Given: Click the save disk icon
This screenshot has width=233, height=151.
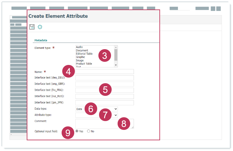Looking at the screenshot, I should [32, 27].
